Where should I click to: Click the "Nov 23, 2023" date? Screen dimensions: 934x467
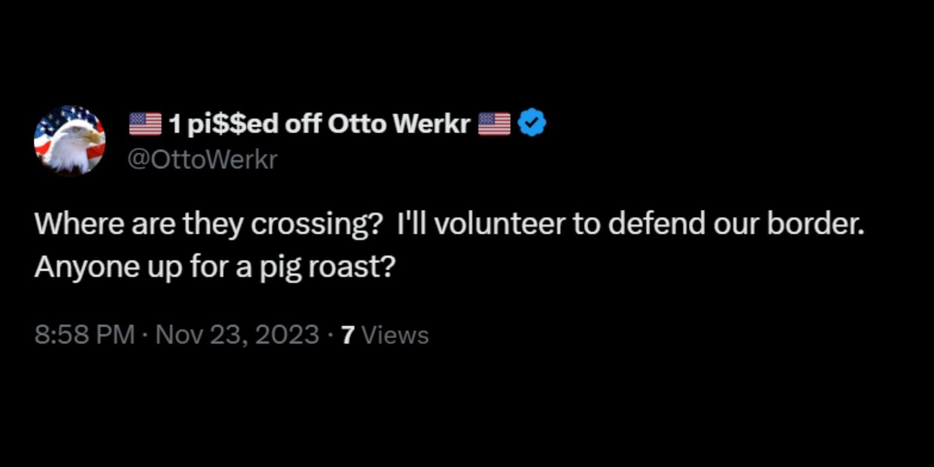[x=237, y=335]
